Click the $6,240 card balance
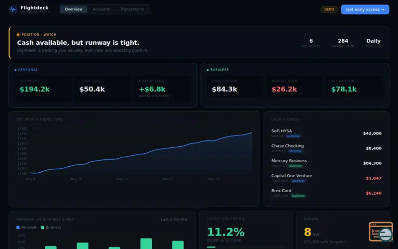Viewport: 398px width, 249px height. click(374, 193)
